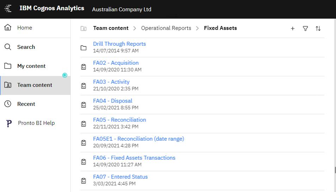This screenshot has height=192, width=336.
Task: Open the FA06 - Fixed Assets Transactions report
Action: [134, 158]
